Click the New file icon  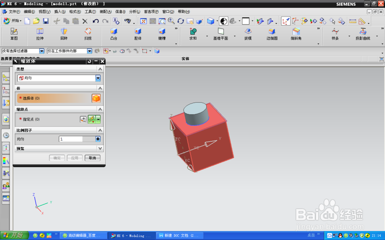27,21
